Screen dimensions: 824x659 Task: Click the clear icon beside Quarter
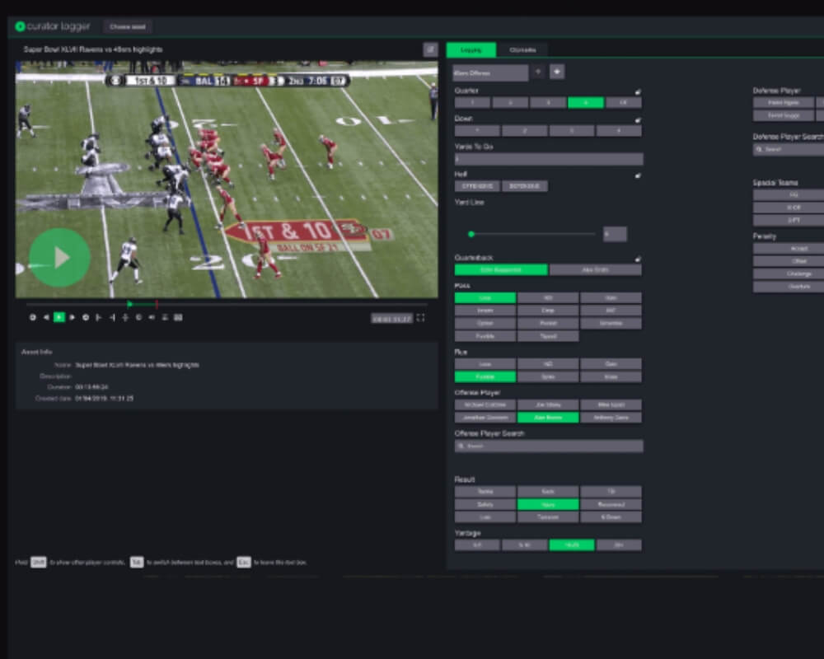[638, 92]
